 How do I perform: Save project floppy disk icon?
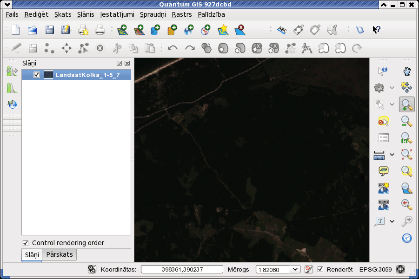(49, 30)
